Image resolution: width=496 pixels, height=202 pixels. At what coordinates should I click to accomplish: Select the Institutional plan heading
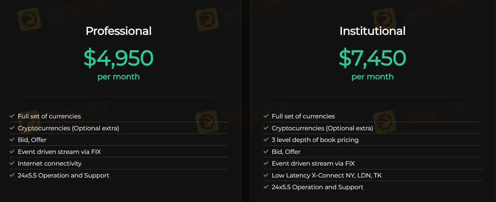coord(372,31)
